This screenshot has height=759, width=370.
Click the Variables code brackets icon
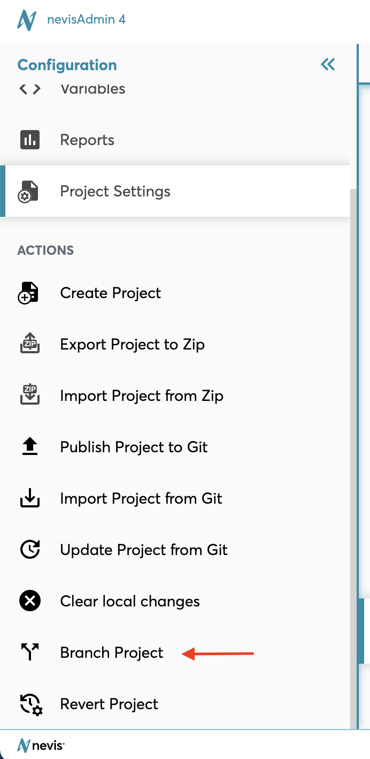[30, 89]
